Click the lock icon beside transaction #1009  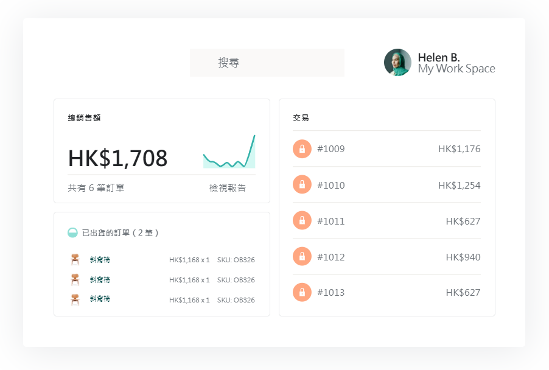click(x=302, y=148)
